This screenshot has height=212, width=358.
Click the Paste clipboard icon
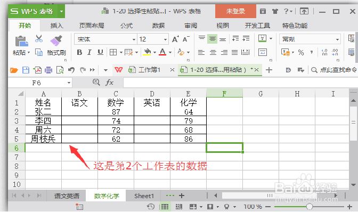click(x=21, y=42)
